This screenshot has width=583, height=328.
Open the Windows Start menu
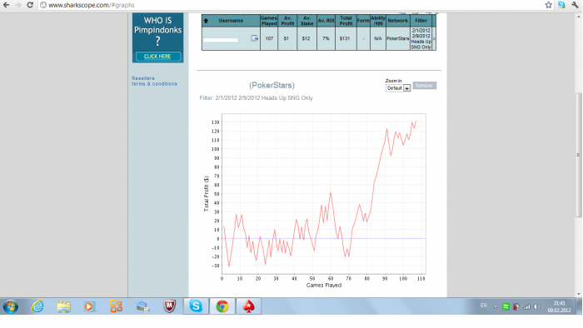point(10,306)
